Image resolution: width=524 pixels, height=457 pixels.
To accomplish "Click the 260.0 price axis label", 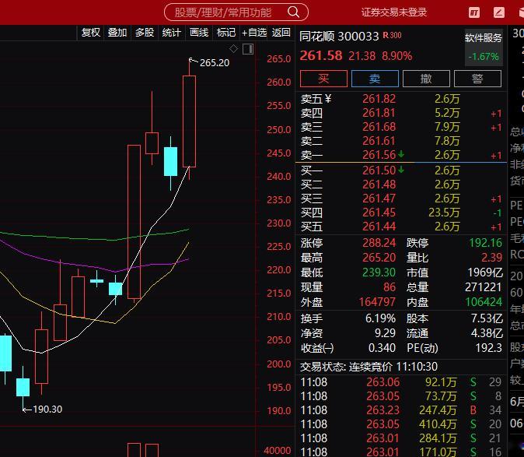I will 278,83.
